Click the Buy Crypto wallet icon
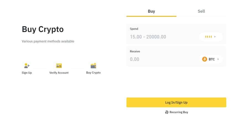Screen dimensions: 249x127 [94, 66]
